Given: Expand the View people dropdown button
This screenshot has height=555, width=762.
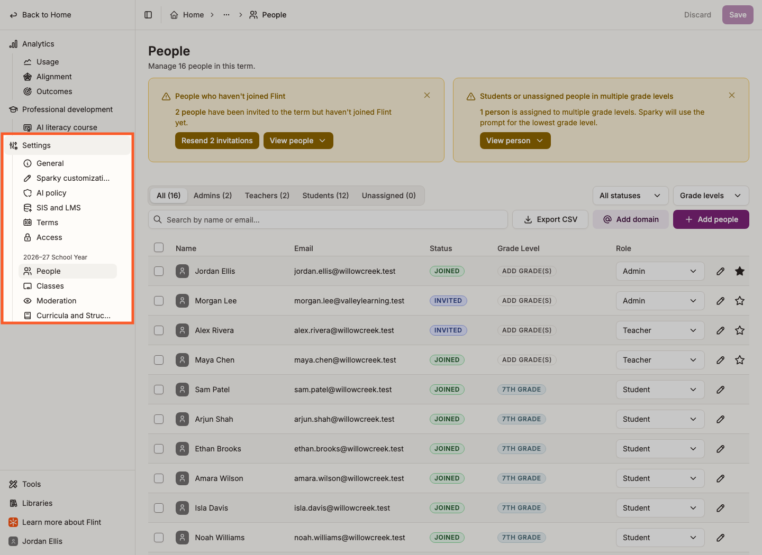Looking at the screenshot, I should [298, 141].
